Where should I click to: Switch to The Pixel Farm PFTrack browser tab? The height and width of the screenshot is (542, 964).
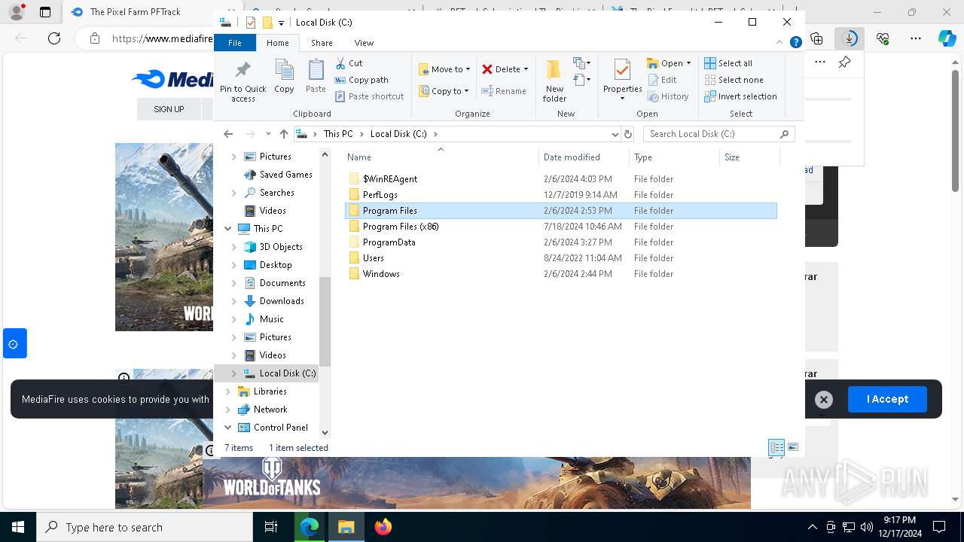(x=143, y=12)
